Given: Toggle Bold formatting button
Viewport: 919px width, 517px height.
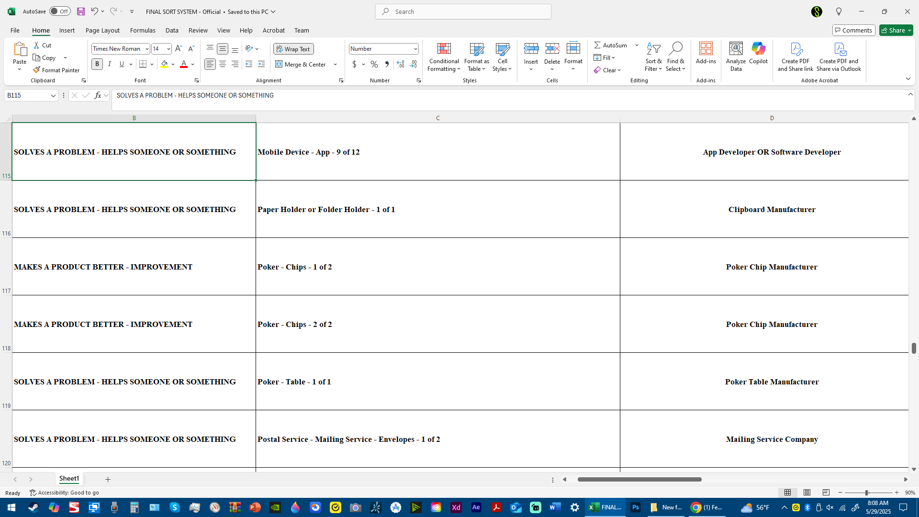Looking at the screenshot, I should 97,64.
